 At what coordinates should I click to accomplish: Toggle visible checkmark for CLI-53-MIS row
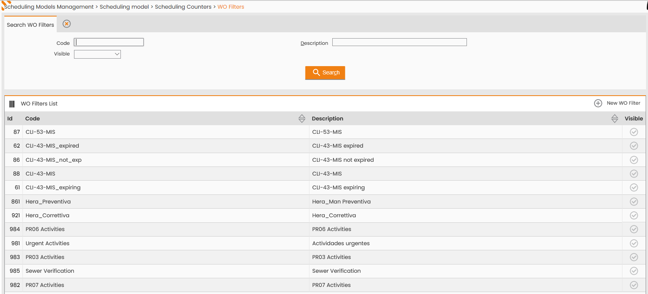tap(634, 132)
